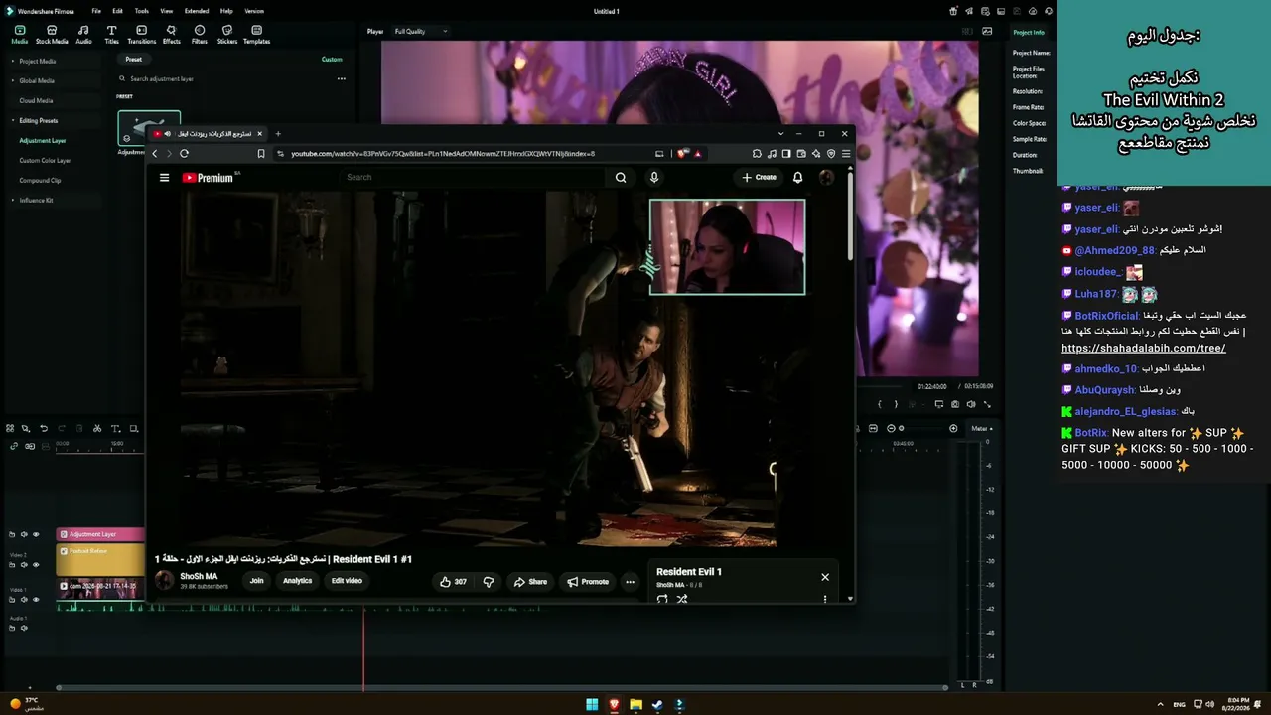Open more actions under the YouTube video

pos(630,582)
